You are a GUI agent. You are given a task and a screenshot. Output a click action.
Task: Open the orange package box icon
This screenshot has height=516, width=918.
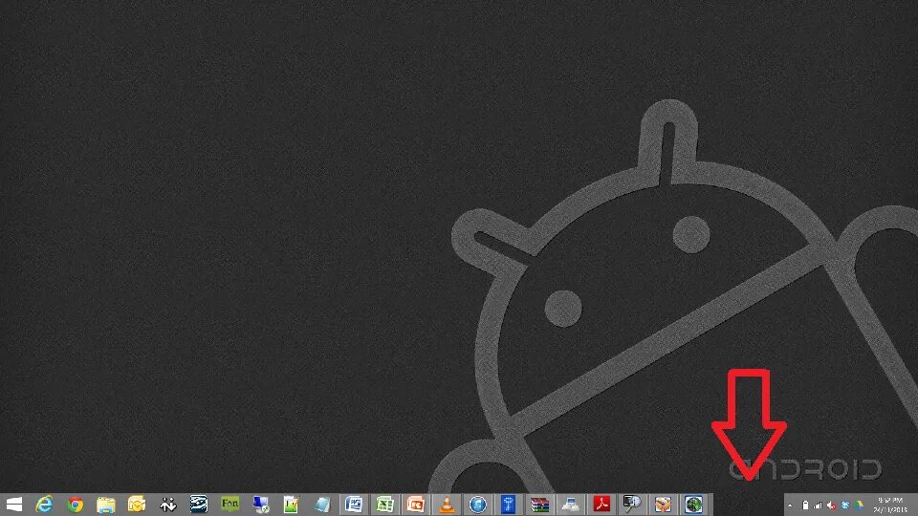(x=663, y=505)
